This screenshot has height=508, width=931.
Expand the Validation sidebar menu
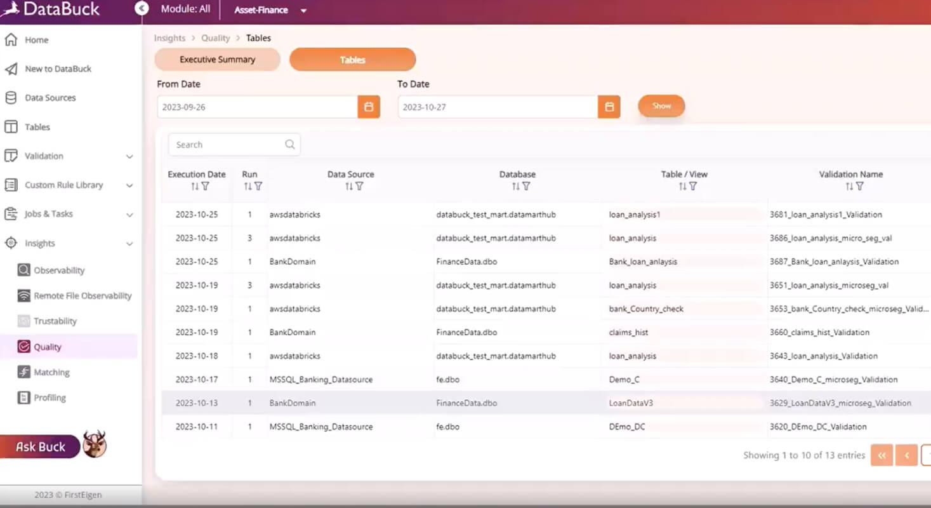tap(129, 156)
